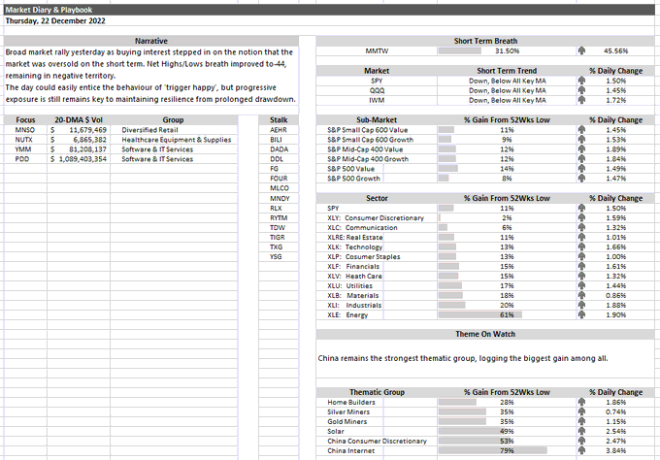Select the YMM focus ticker cell

tap(25, 149)
